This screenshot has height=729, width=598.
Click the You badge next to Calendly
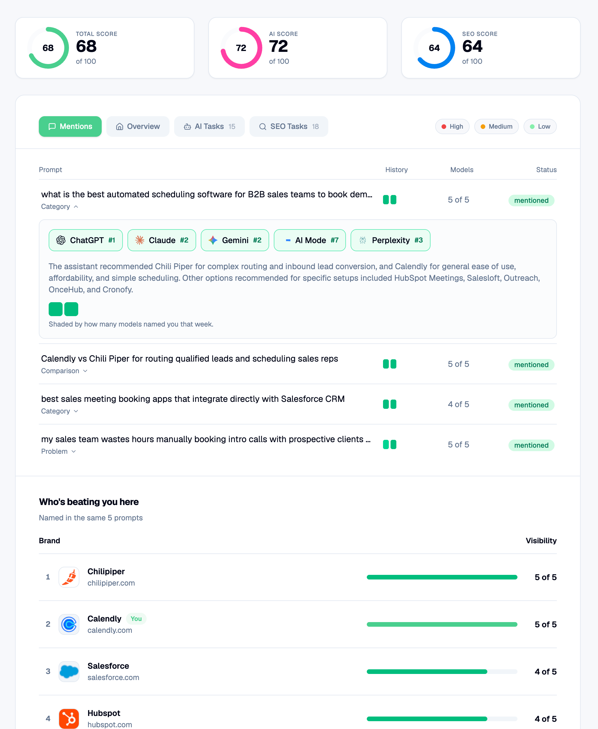click(x=136, y=619)
